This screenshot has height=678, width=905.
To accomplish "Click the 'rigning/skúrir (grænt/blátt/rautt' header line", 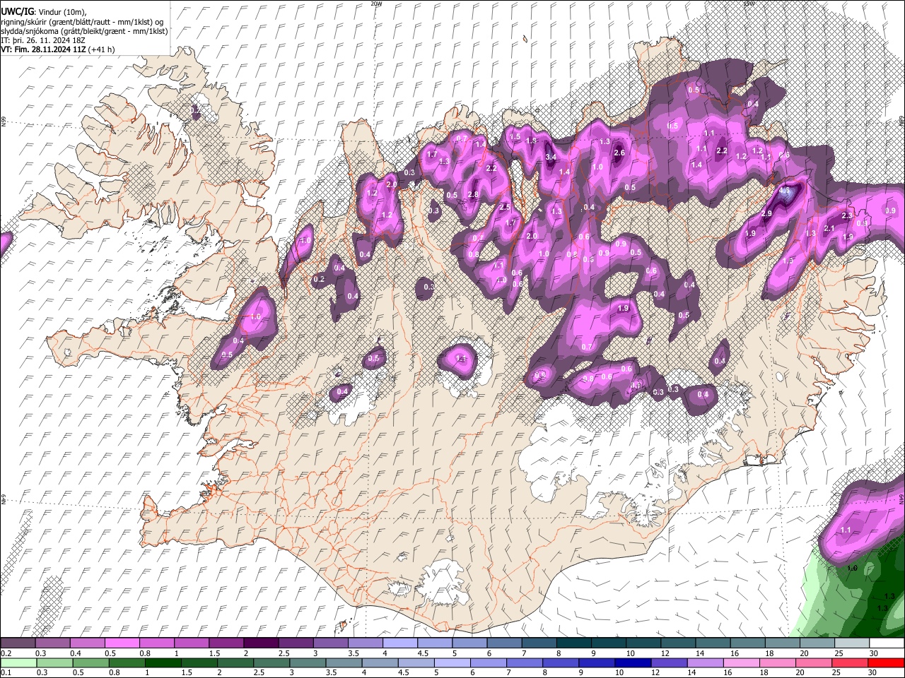I will (82, 22).
